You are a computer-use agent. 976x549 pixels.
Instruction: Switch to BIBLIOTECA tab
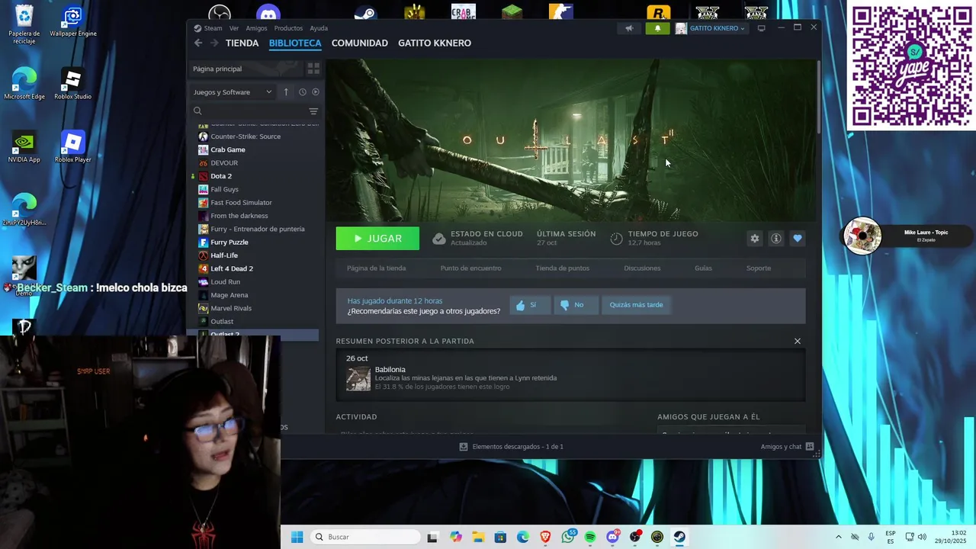pyautogui.click(x=295, y=43)
